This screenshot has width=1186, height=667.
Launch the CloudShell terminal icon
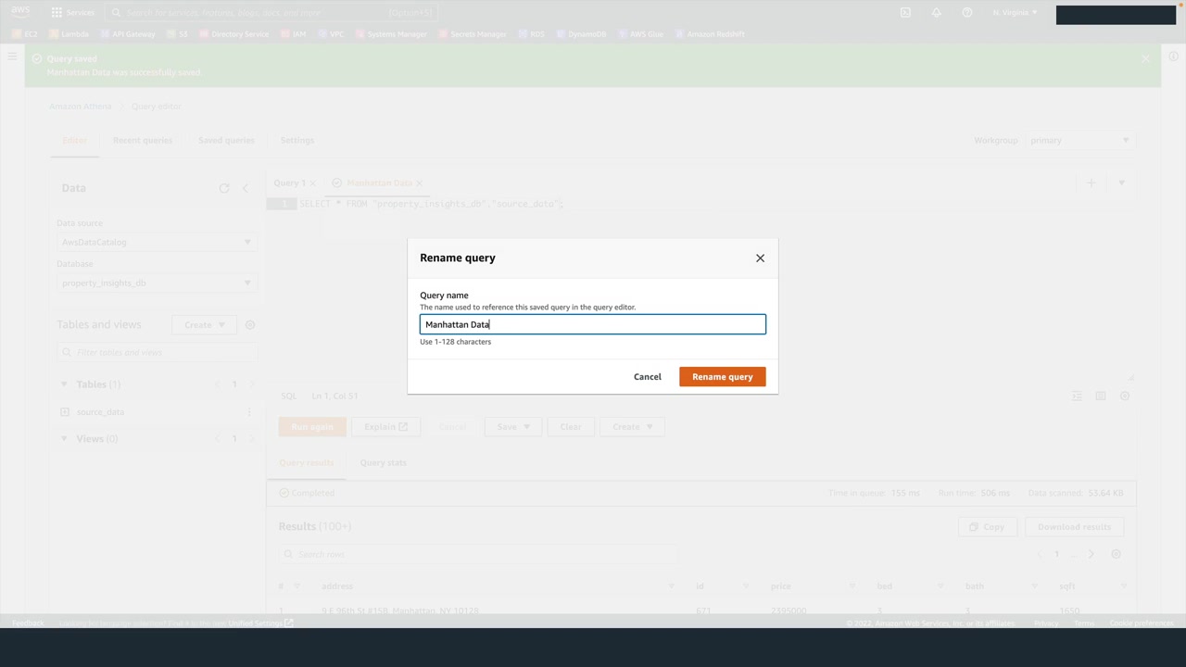905,13
